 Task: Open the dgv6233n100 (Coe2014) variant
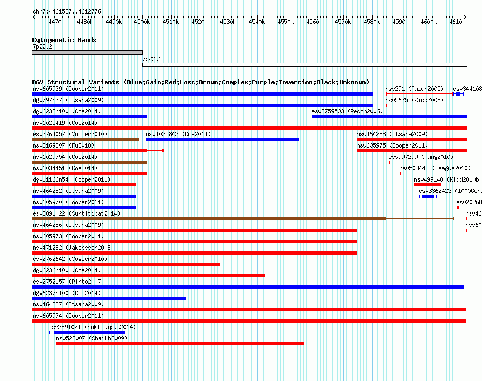[x=67, y=112]
